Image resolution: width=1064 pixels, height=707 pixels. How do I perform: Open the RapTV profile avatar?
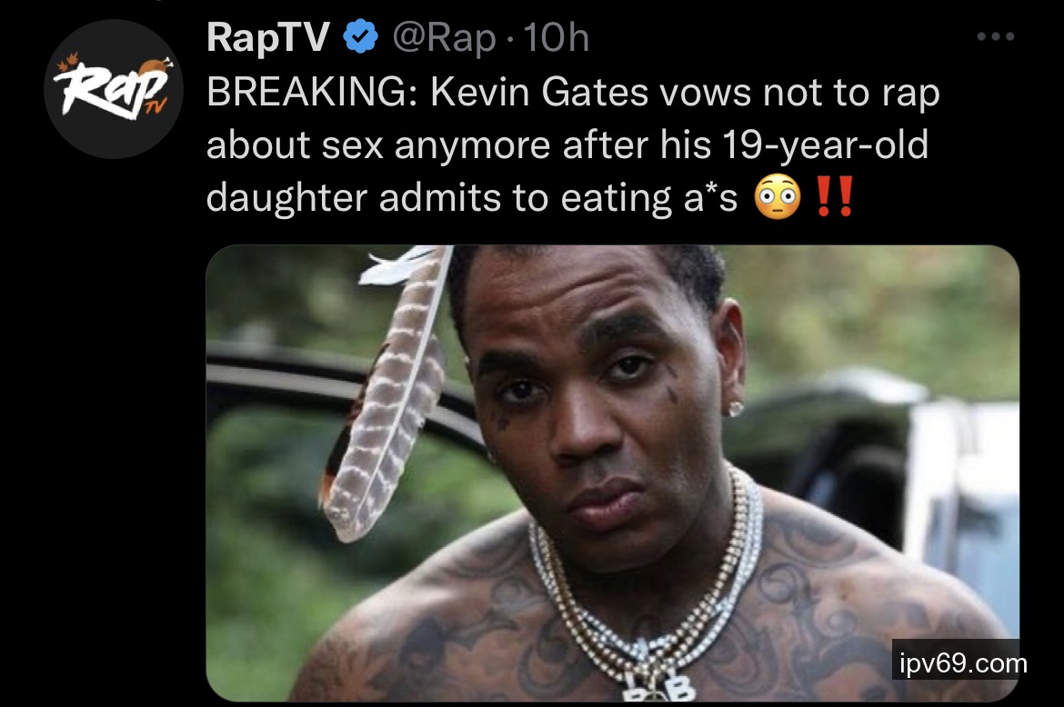(114, 89)
